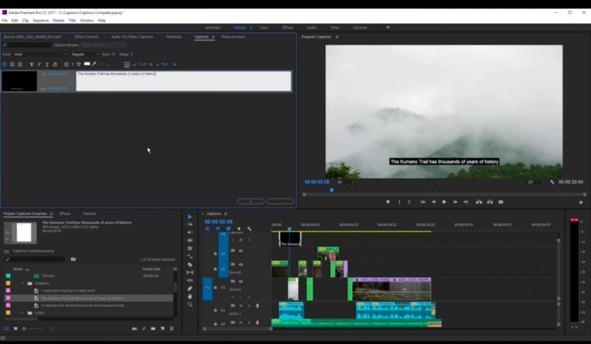Insert a music note symbol into caption
Viewport: 591px width, 344px height.
tap(55, 64)
